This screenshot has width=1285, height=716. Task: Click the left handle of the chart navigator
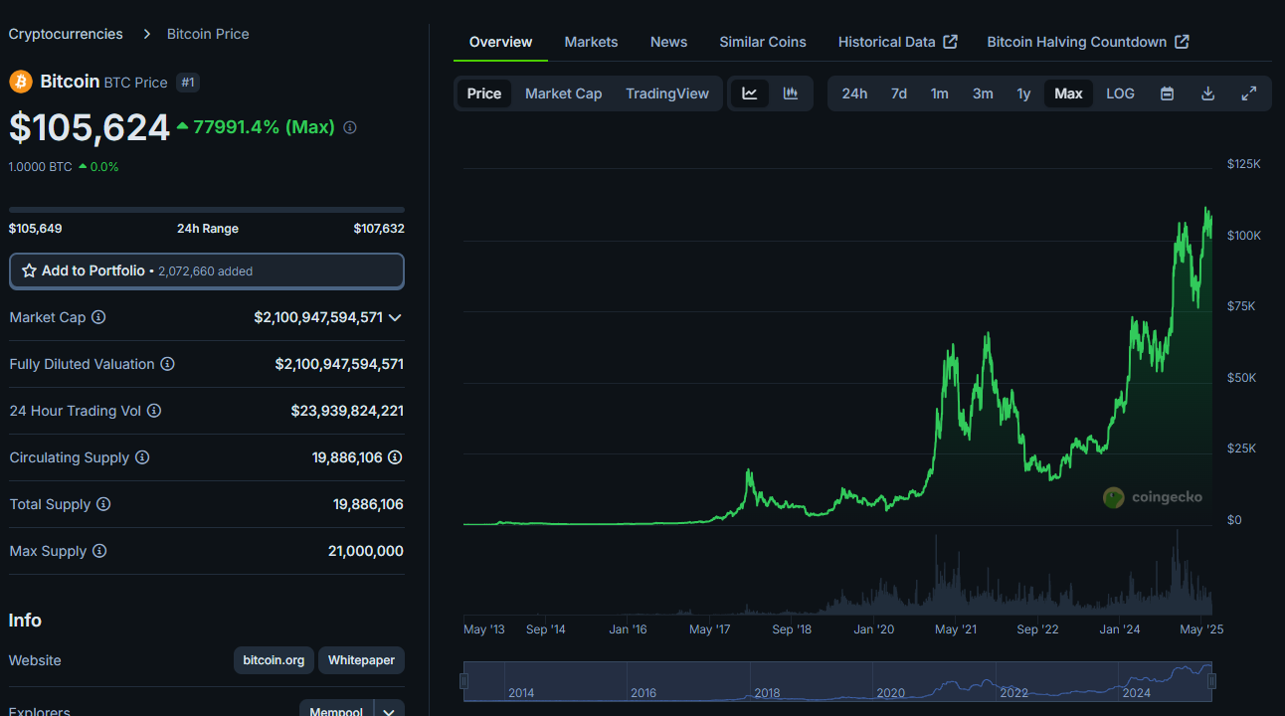click(x=463, y=681)
